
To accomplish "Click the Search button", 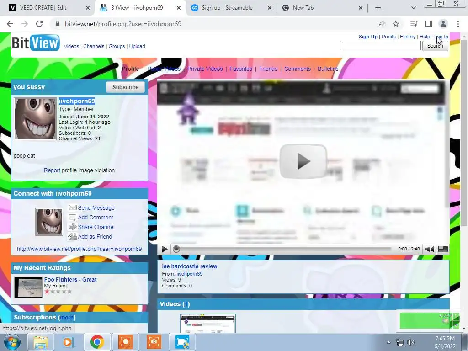I will coord(435,46).
